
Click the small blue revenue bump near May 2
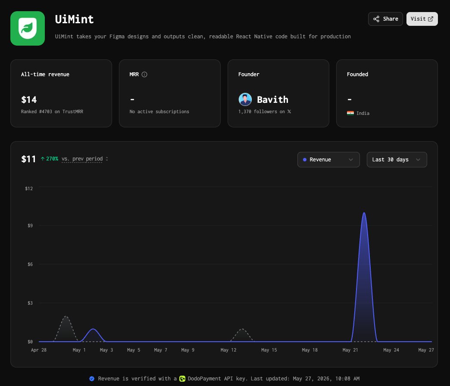(93, 335)
